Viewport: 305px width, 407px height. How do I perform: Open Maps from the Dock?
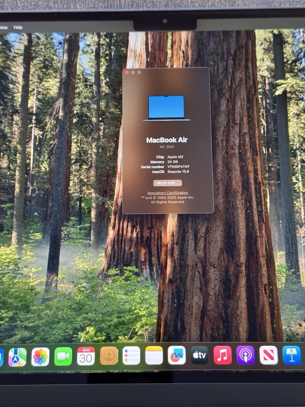(x=18, y=357)
